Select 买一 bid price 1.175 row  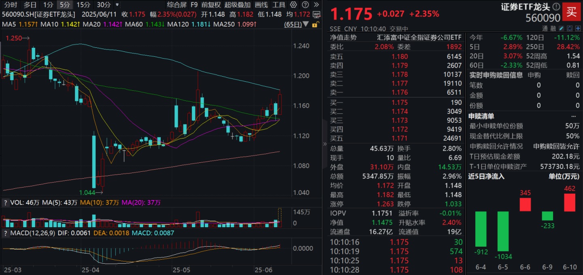tap(396, 102)
